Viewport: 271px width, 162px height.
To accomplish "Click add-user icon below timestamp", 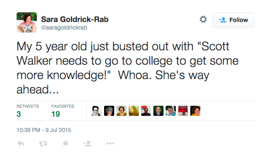I will pos(88,143).
